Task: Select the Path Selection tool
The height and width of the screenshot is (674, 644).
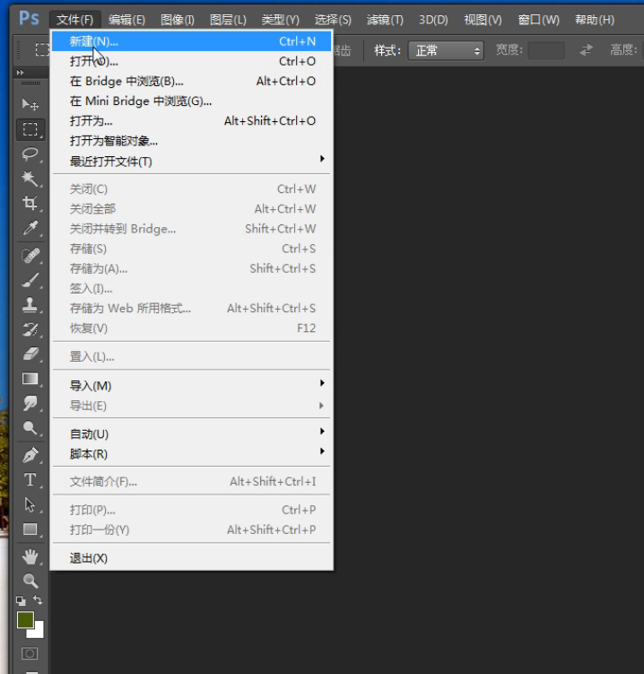Action: click(30, 504)
